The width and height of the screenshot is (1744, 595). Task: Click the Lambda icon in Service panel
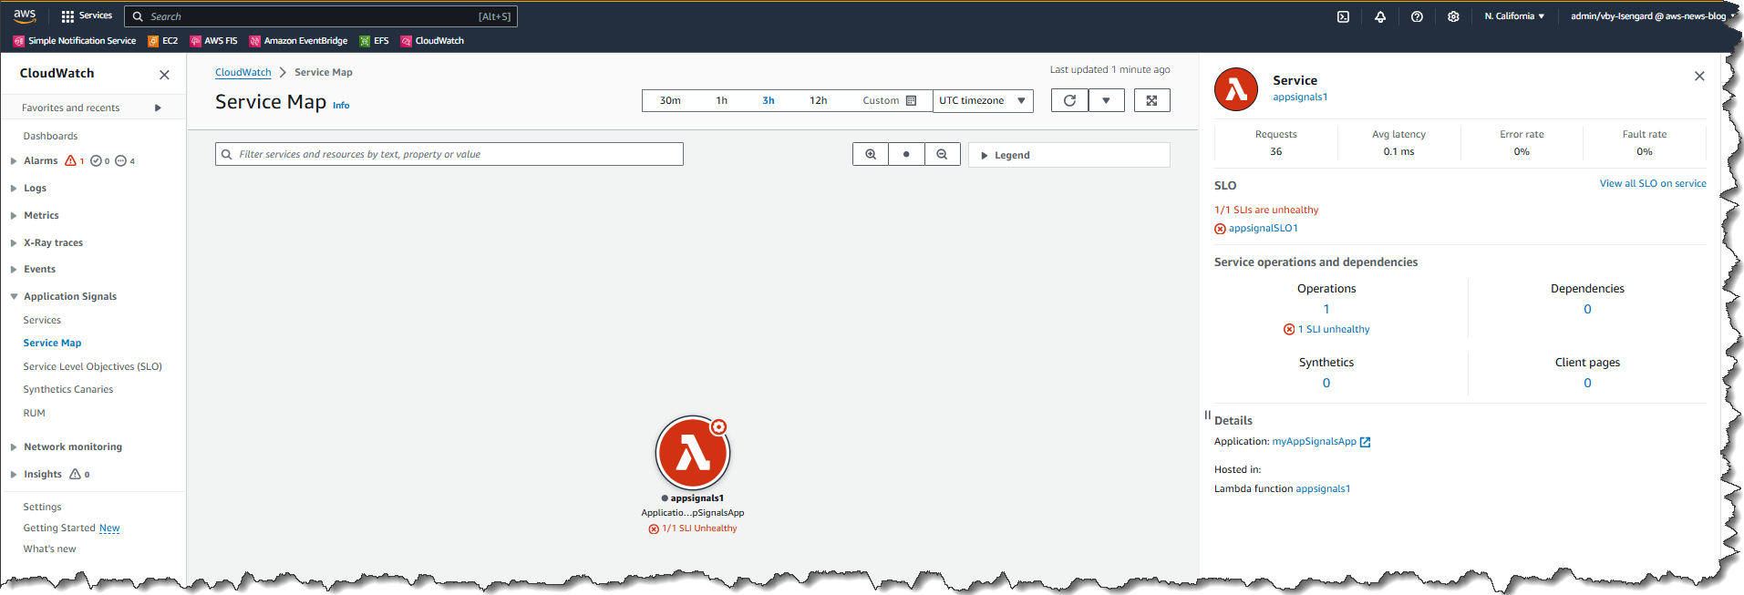[1236, 89]
